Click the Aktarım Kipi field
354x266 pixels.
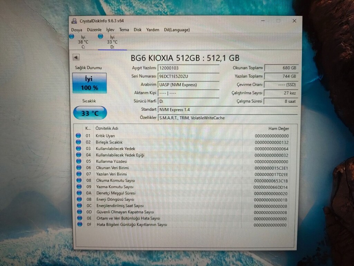(188, 93)
